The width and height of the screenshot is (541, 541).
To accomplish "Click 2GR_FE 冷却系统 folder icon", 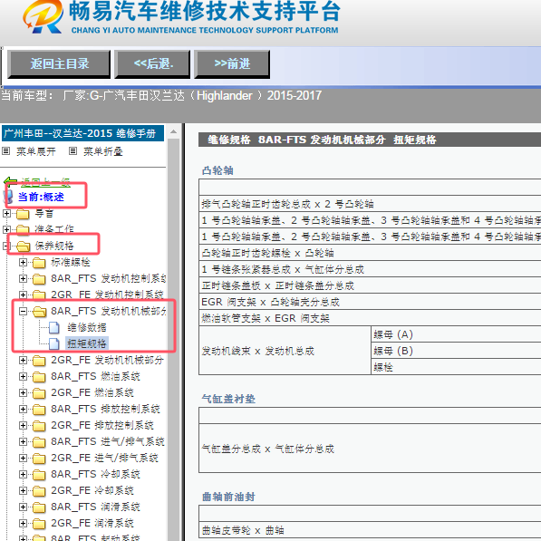I will 39,491.
